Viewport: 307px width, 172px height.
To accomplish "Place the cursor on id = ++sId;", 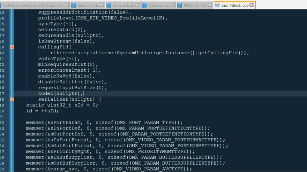I will point(42,111).
